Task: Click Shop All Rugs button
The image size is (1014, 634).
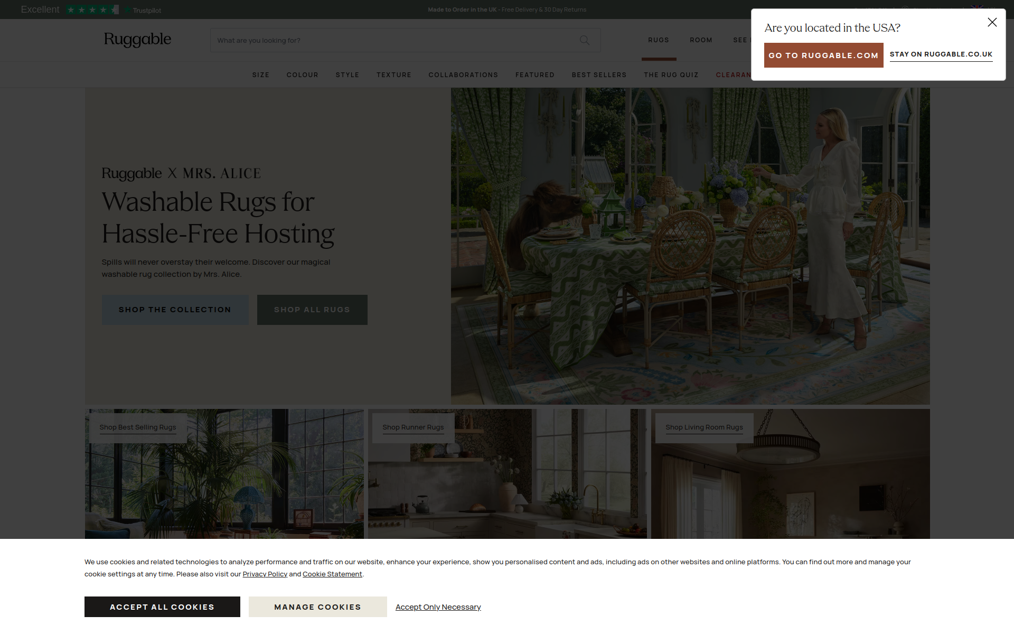Action: click(312, 310)
